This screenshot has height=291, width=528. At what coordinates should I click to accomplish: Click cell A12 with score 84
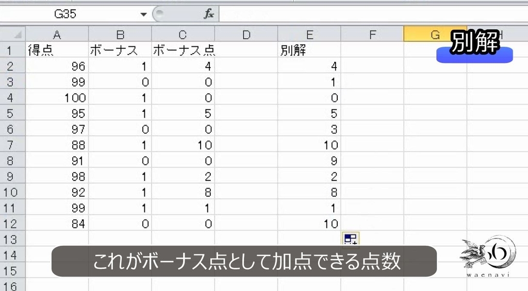tap(57, 224)
